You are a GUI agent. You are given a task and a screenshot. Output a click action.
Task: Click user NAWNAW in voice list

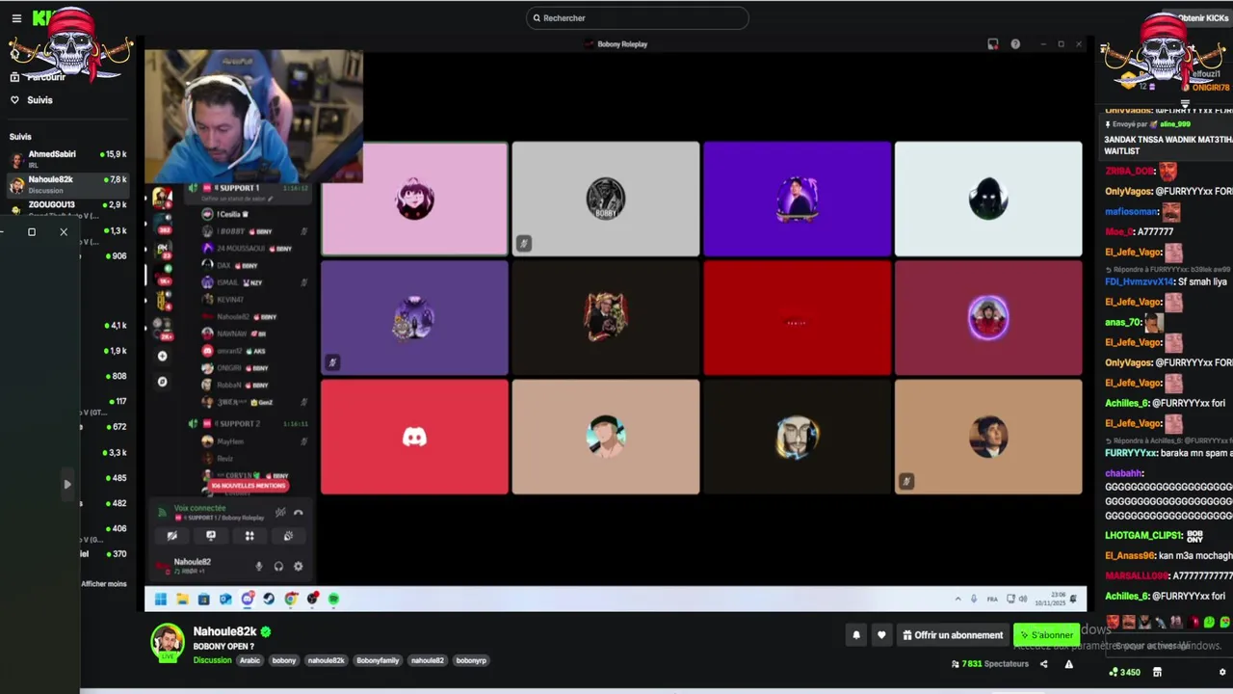point(236,334)
